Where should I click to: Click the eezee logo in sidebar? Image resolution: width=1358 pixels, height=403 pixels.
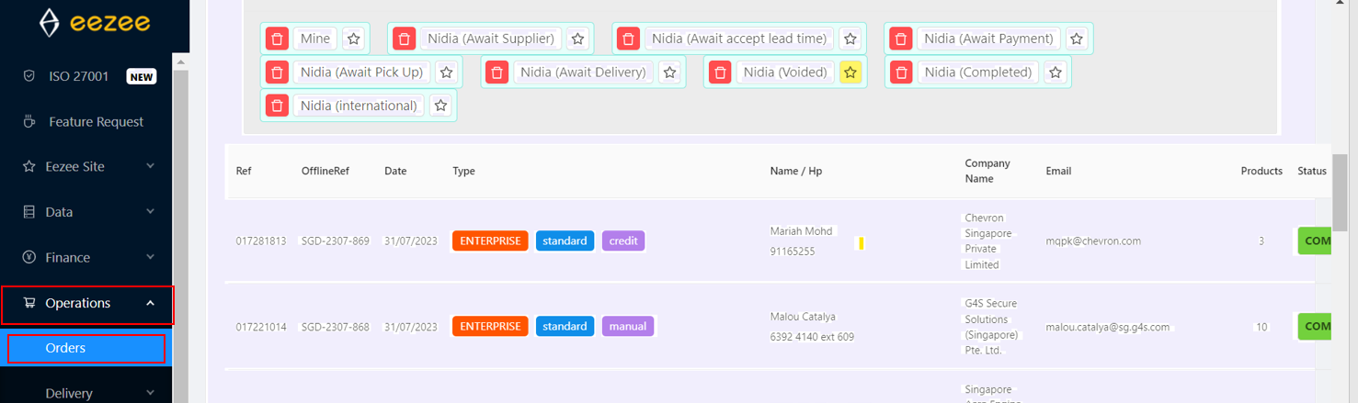(95, 23)
